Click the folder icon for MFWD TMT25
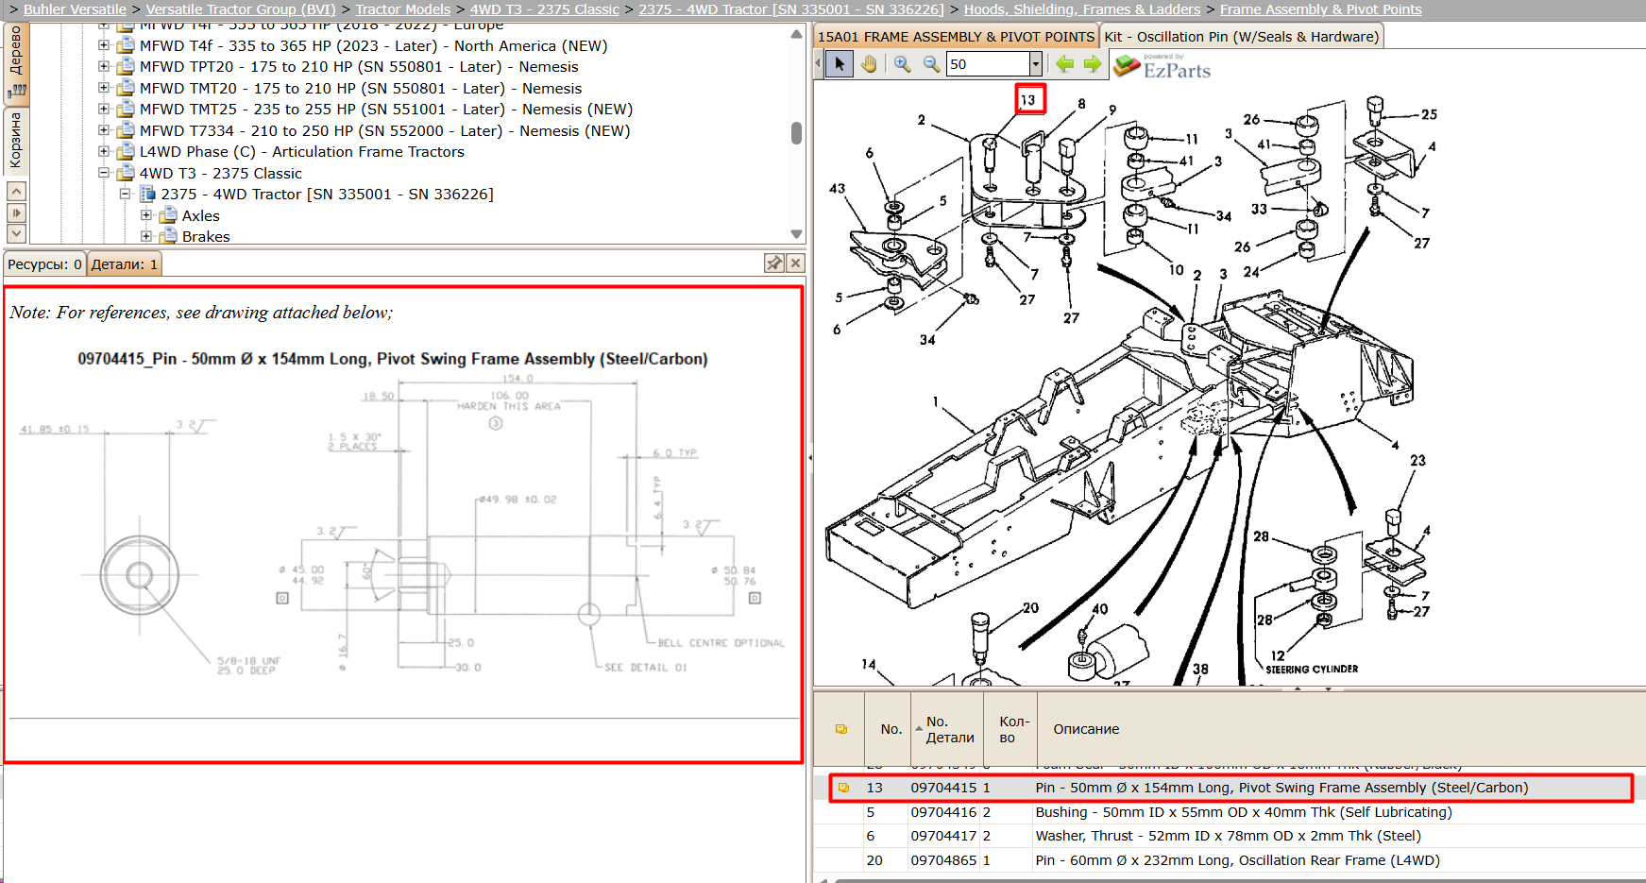The image size is (1646, 883). (x=126, y=109)
